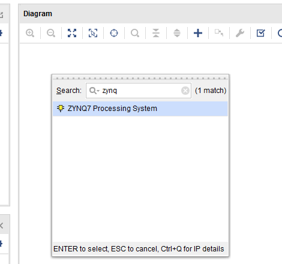Screen dimensions: 282x264
Task: Click the regenerate layout icon at toolbar end
Action: pyautogui.click(x=280, y=33)
